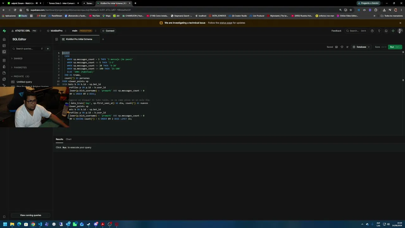Open the Supabase AI assistant icon

point(393,31)
